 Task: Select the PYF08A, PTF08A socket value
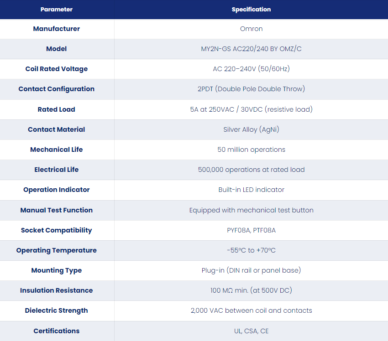[251, 230]
